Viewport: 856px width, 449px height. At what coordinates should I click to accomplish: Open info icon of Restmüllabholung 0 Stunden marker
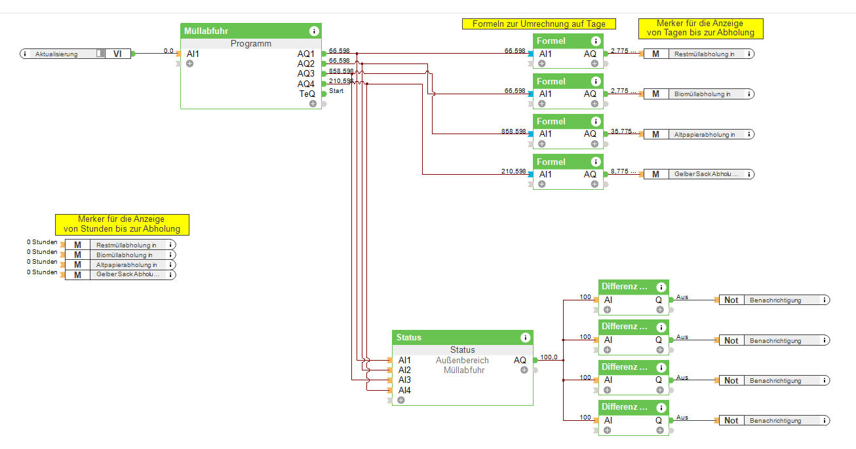point(170,245)
